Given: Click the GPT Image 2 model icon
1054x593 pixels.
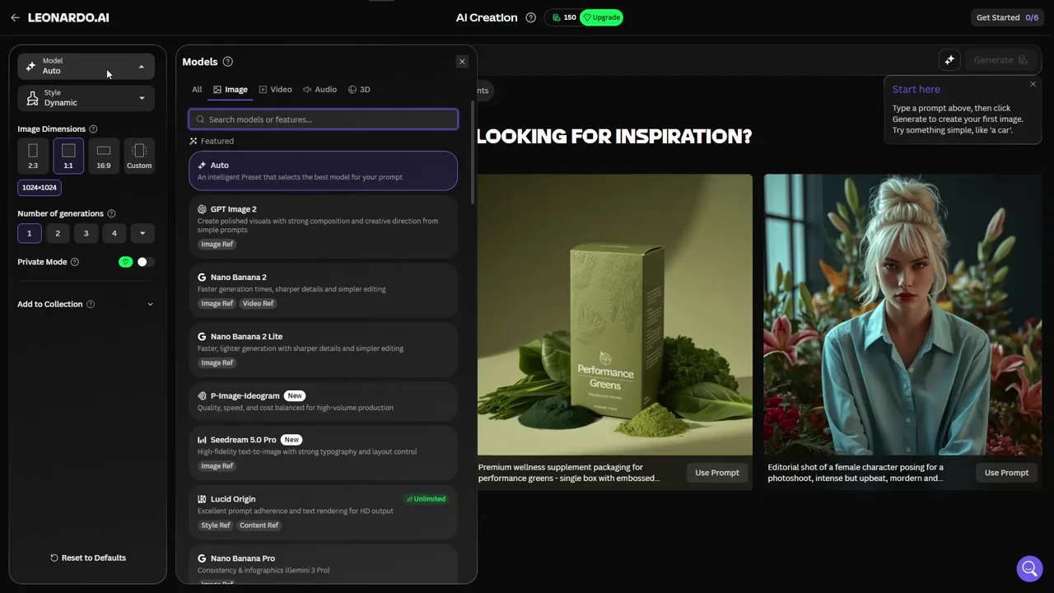Looking at the screenshot, I should (x=202, y=209).
